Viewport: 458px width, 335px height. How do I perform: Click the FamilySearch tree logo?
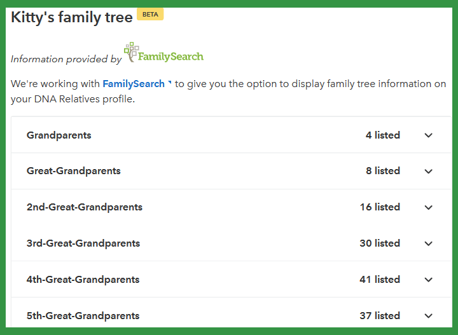tap(163, 52)
